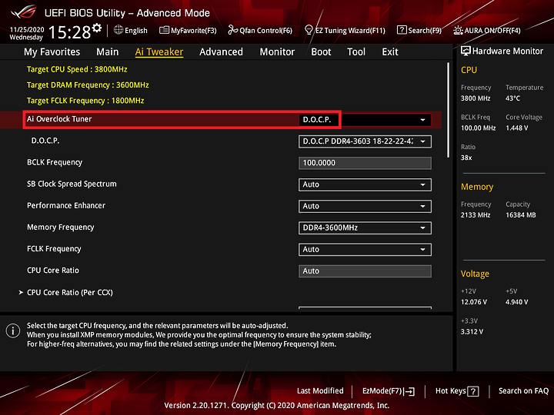This screenshot has width=554, height=415.
Task: Select the Performance Enhancer label
Action: 66,205
